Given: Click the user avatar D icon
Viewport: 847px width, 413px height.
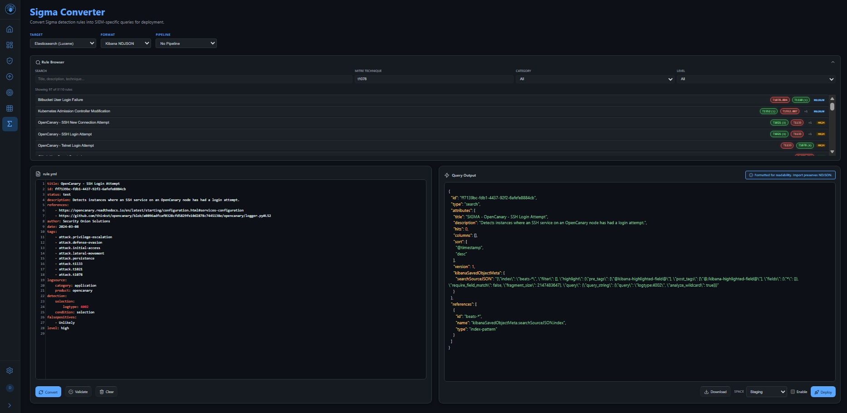Looking at the screenshot, I should 10,388.
